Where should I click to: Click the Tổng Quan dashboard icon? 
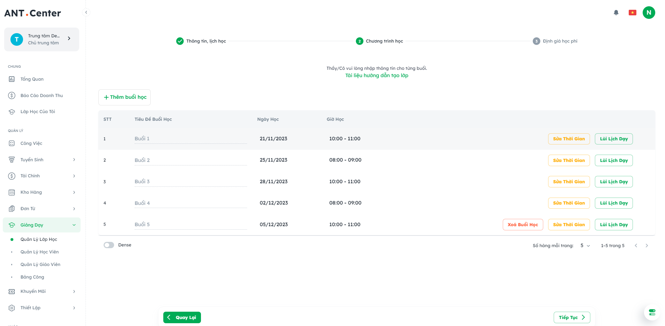(12, 79)
